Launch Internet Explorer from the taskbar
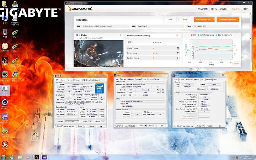The width and height of the screenshot is (256, 160). (12, 158)
